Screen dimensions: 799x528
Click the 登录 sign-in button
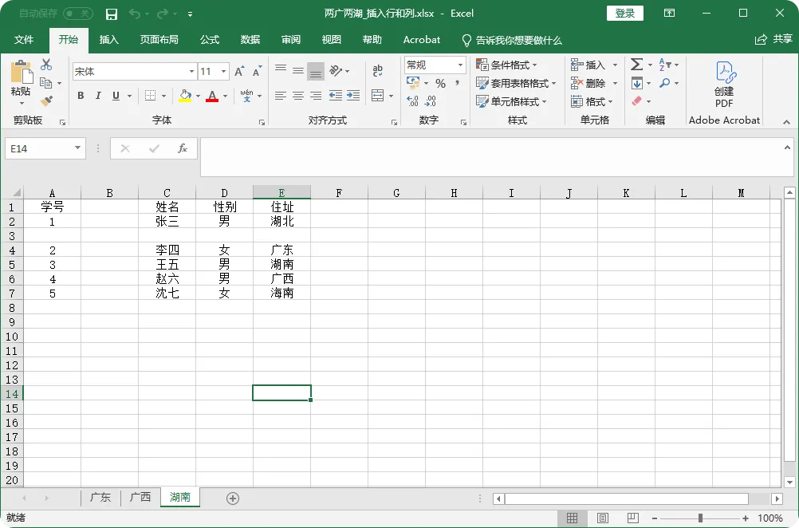(624, 14)
